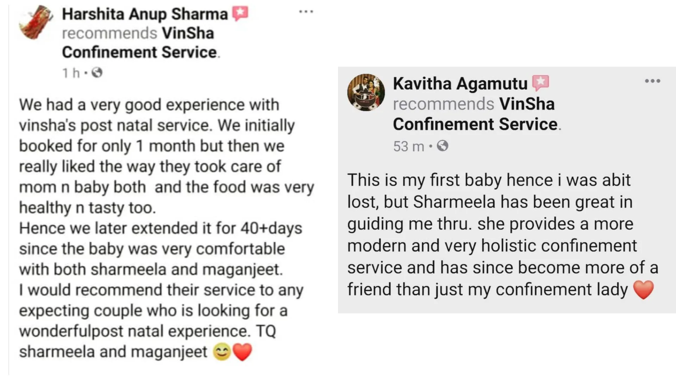
Task: View Kavitha Agamutu's profile picture
Action: click(366, 93)
